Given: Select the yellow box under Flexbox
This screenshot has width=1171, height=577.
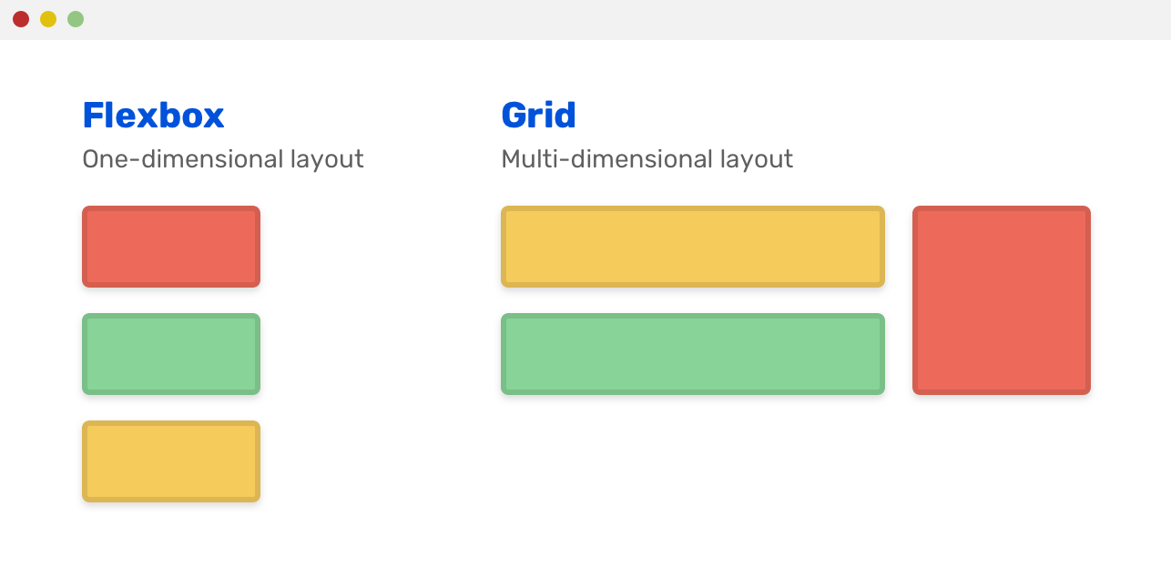Looking at the screenshot, I should [171, 461].
